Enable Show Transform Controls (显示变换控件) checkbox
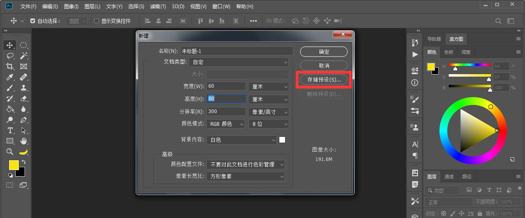Viewport: 525px width, 218px height. click(96, 21)
